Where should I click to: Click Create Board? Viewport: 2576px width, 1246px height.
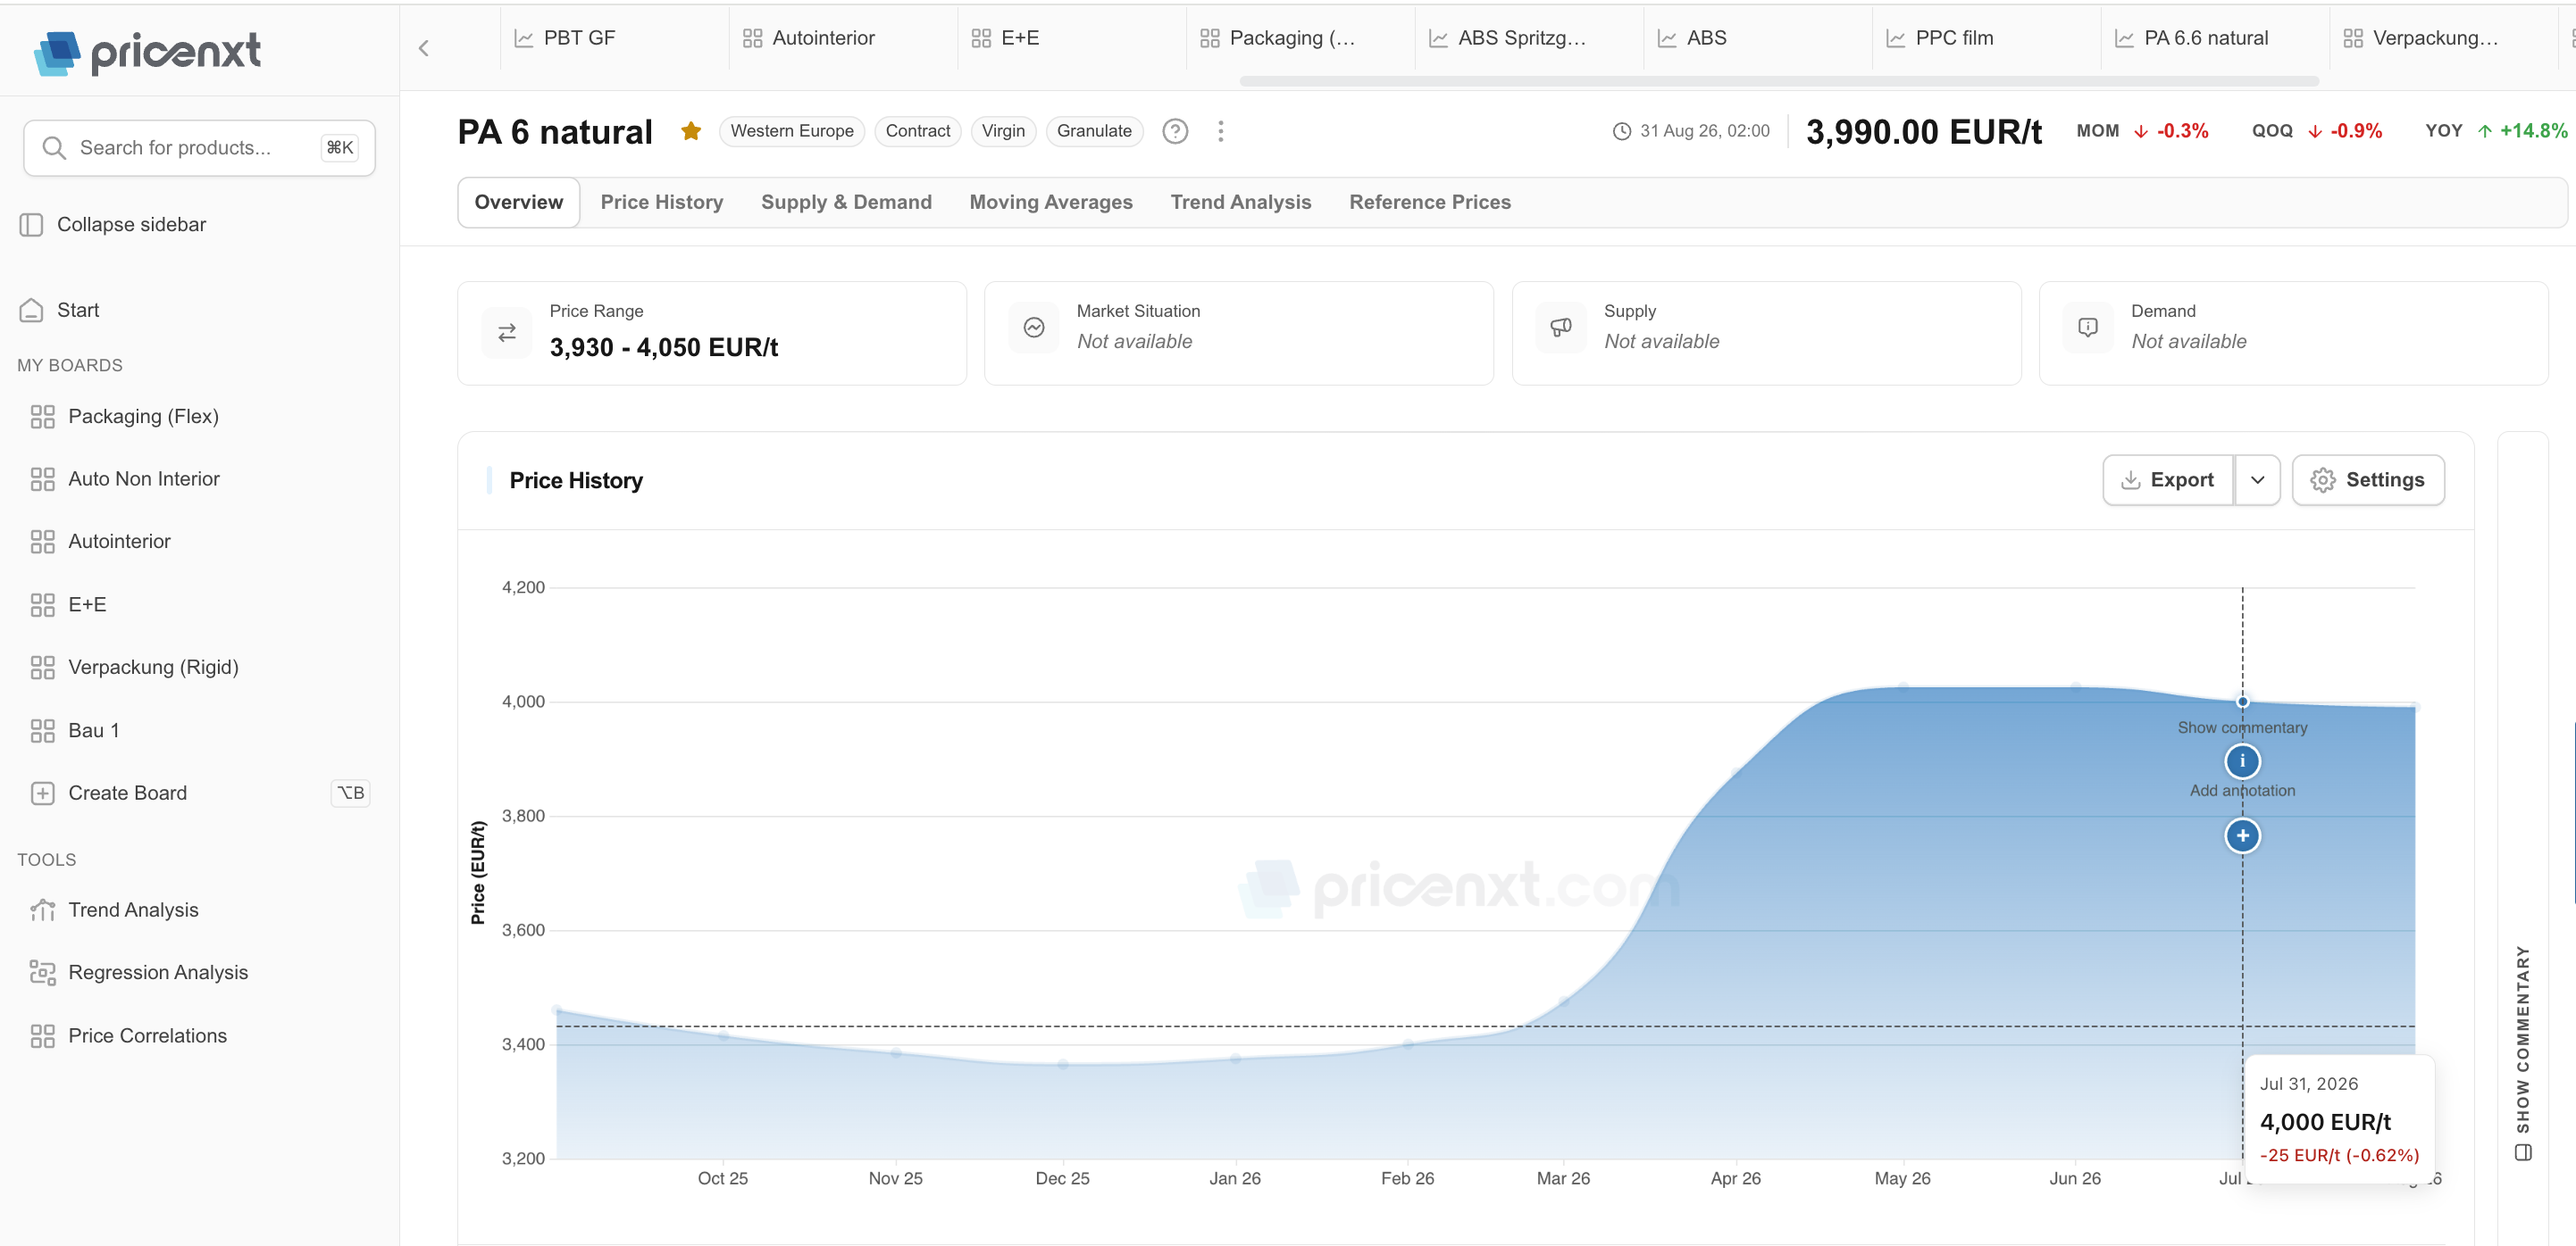199,793
